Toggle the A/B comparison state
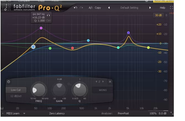185x121 pixels. tap(91, 8)
